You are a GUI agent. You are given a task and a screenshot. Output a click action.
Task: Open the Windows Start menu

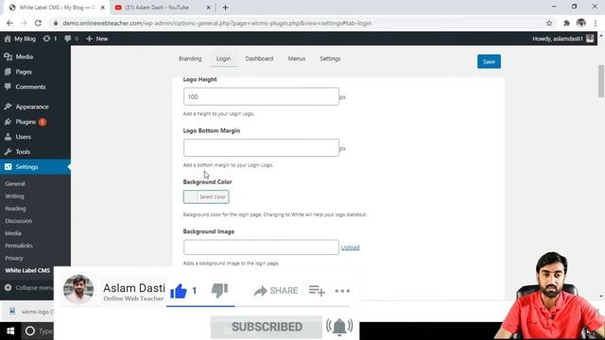tap(10, 331)
